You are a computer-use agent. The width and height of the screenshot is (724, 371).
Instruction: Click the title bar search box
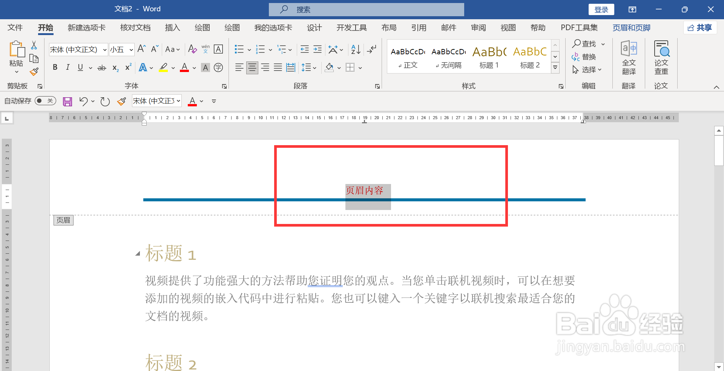(x=366, y=9)
